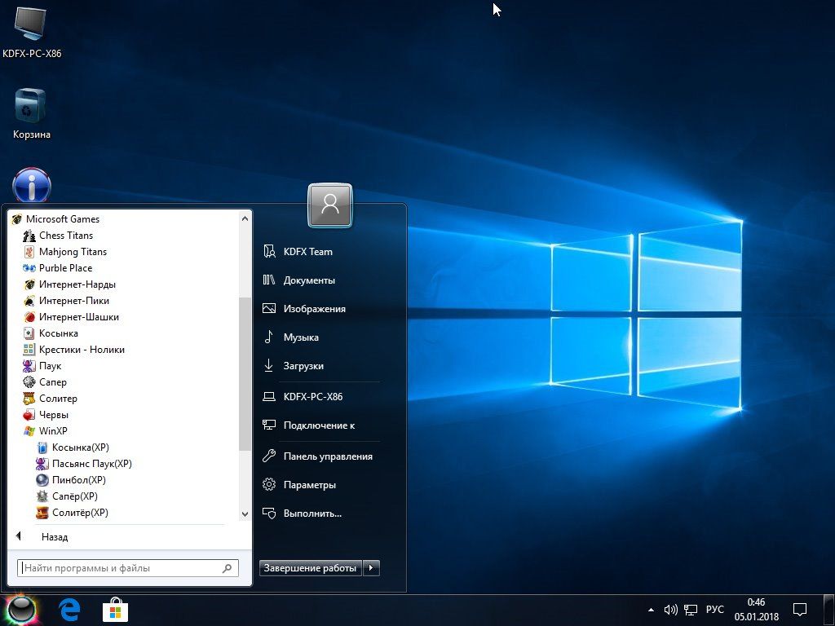Start the Purble Place game
835x626 pixels.
coord(65,268)
